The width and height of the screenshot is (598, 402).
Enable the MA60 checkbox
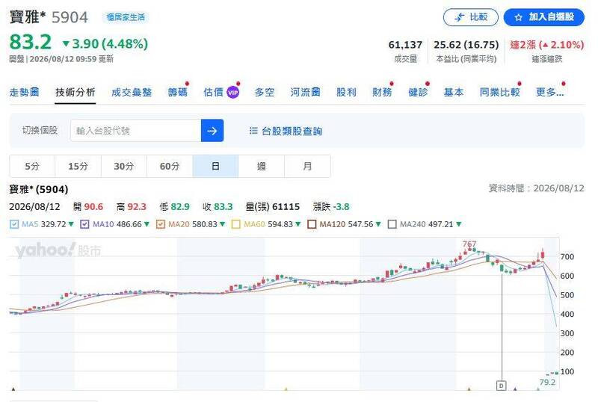tap(236, 224)
